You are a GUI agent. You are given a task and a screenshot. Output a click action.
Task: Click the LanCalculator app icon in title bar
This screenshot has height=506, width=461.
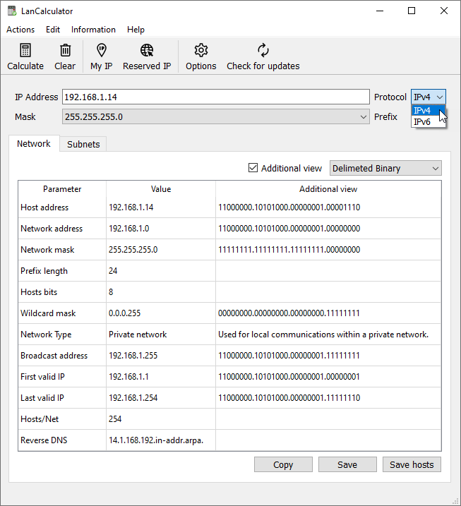click(12, 11)
